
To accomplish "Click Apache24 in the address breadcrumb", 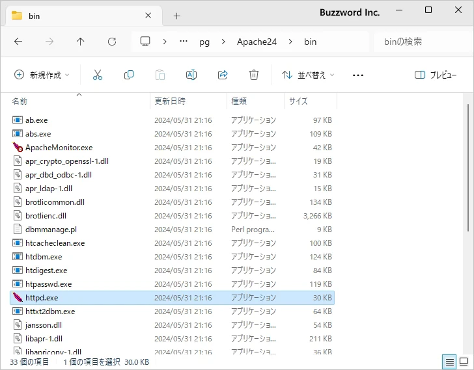I will [x=257, y=42].
